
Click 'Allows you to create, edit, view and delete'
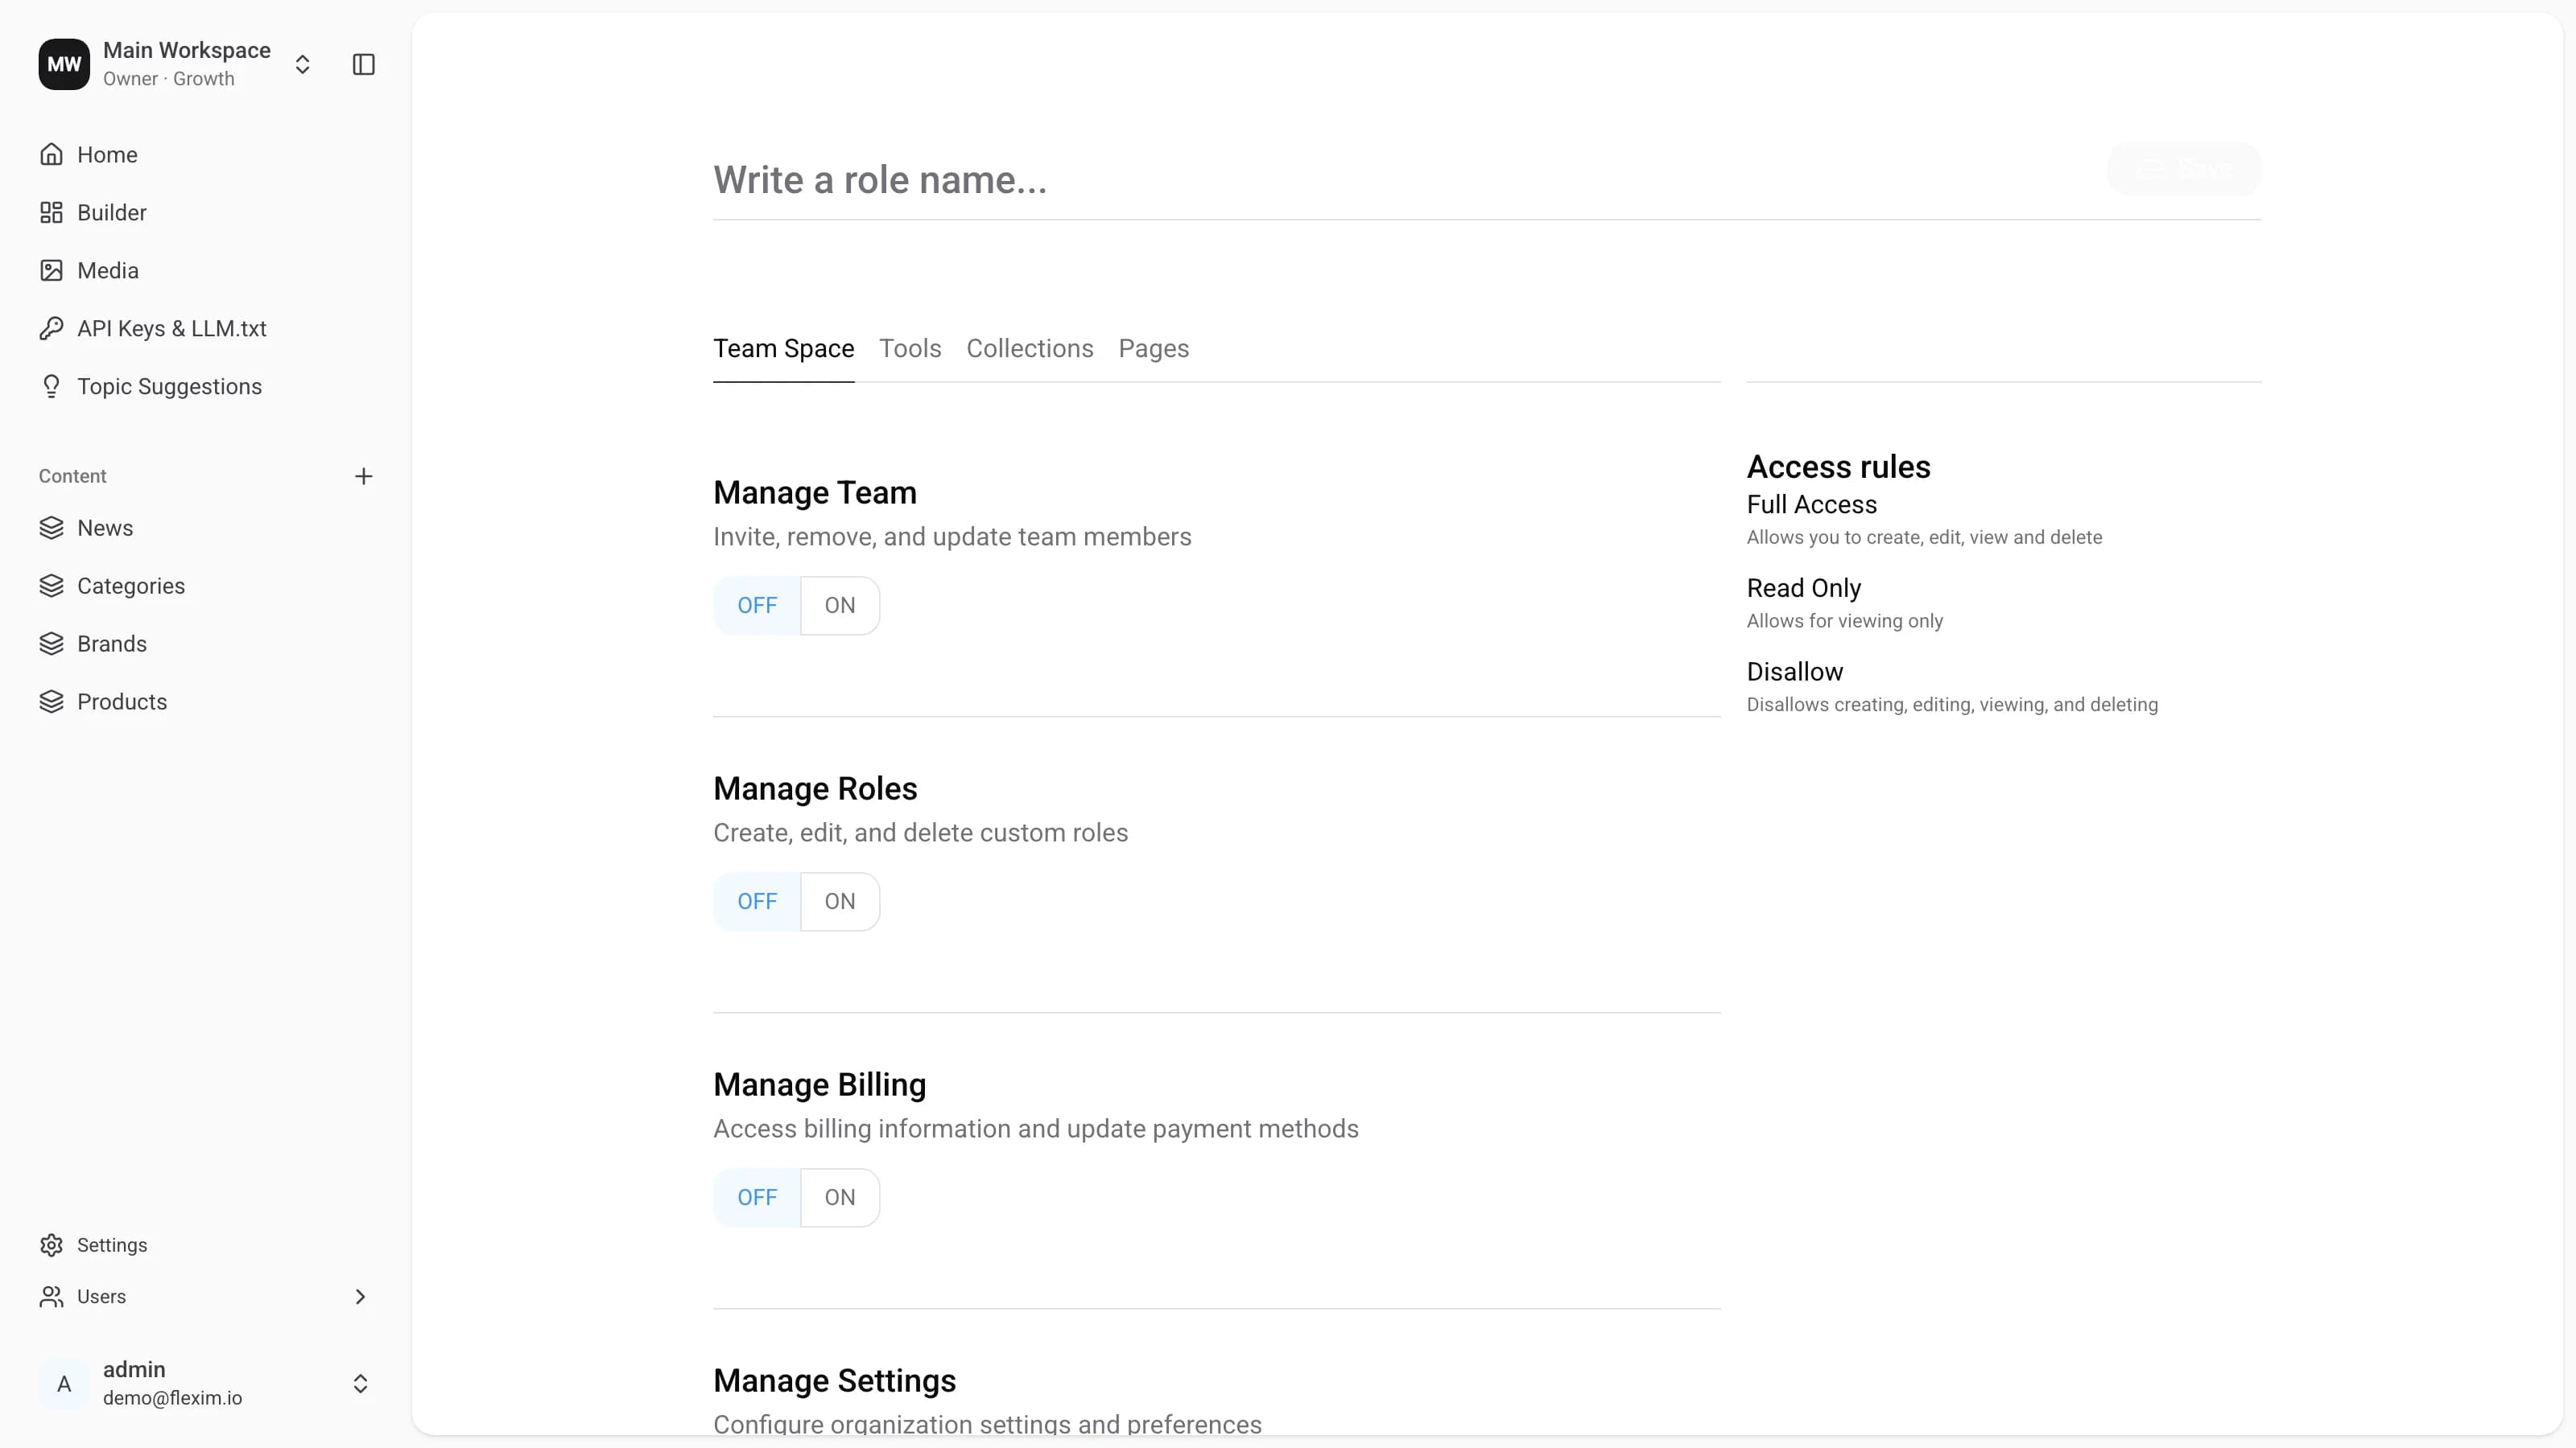click(1925, 537)
